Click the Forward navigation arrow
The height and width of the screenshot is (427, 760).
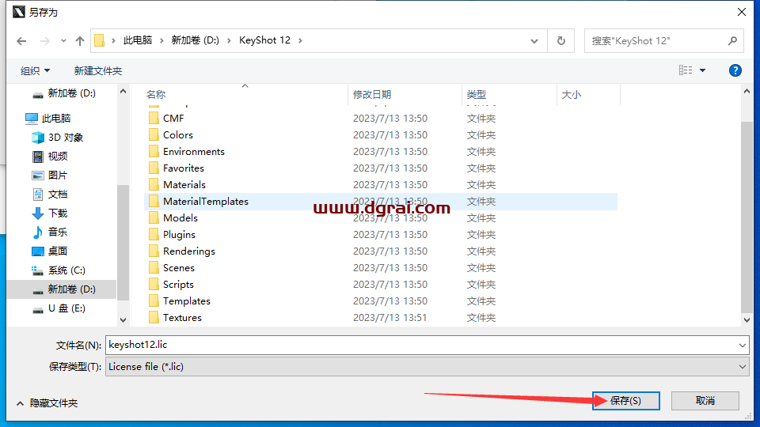[x=45, y=41]
